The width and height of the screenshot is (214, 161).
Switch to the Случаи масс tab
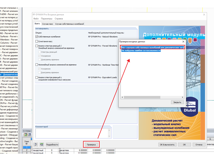[x=48, y=24]
